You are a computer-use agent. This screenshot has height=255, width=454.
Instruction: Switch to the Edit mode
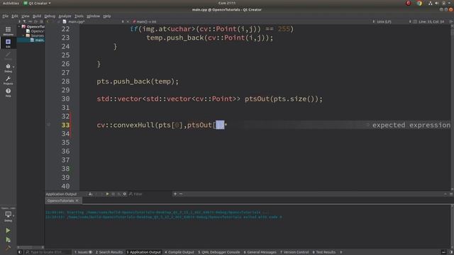click(8, 43)
